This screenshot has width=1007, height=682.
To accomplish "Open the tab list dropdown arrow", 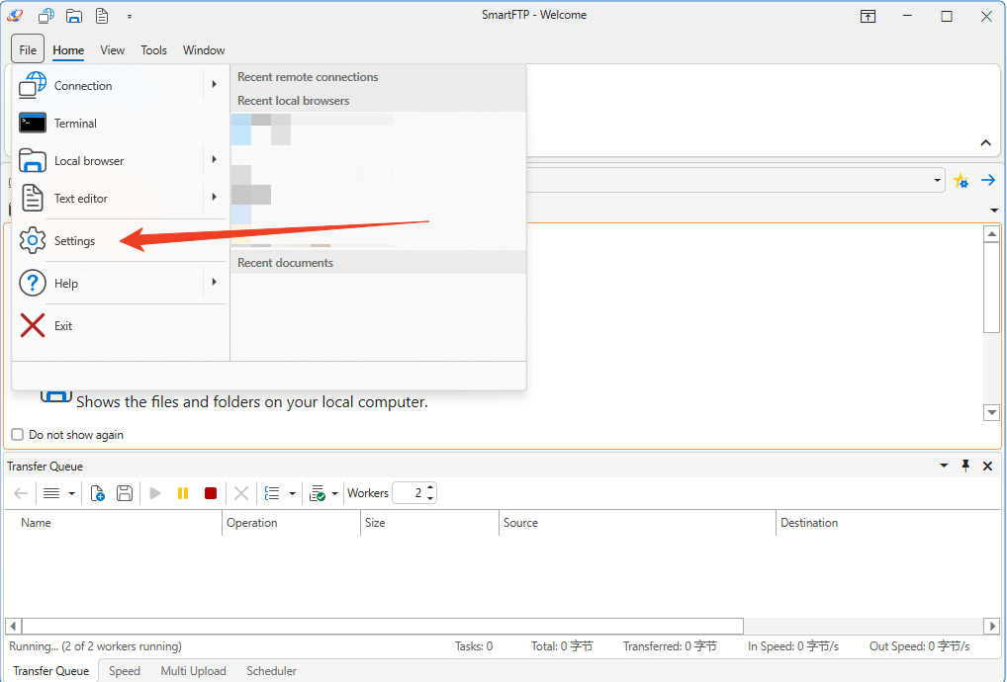I will tap(994, 211).
